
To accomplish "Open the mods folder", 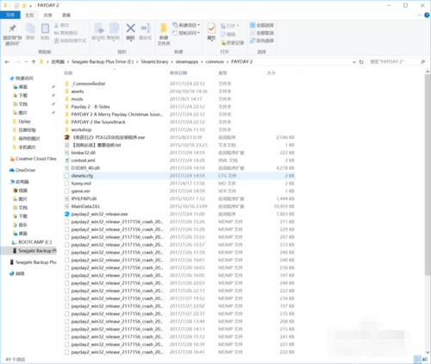I will tap(77, 99).
